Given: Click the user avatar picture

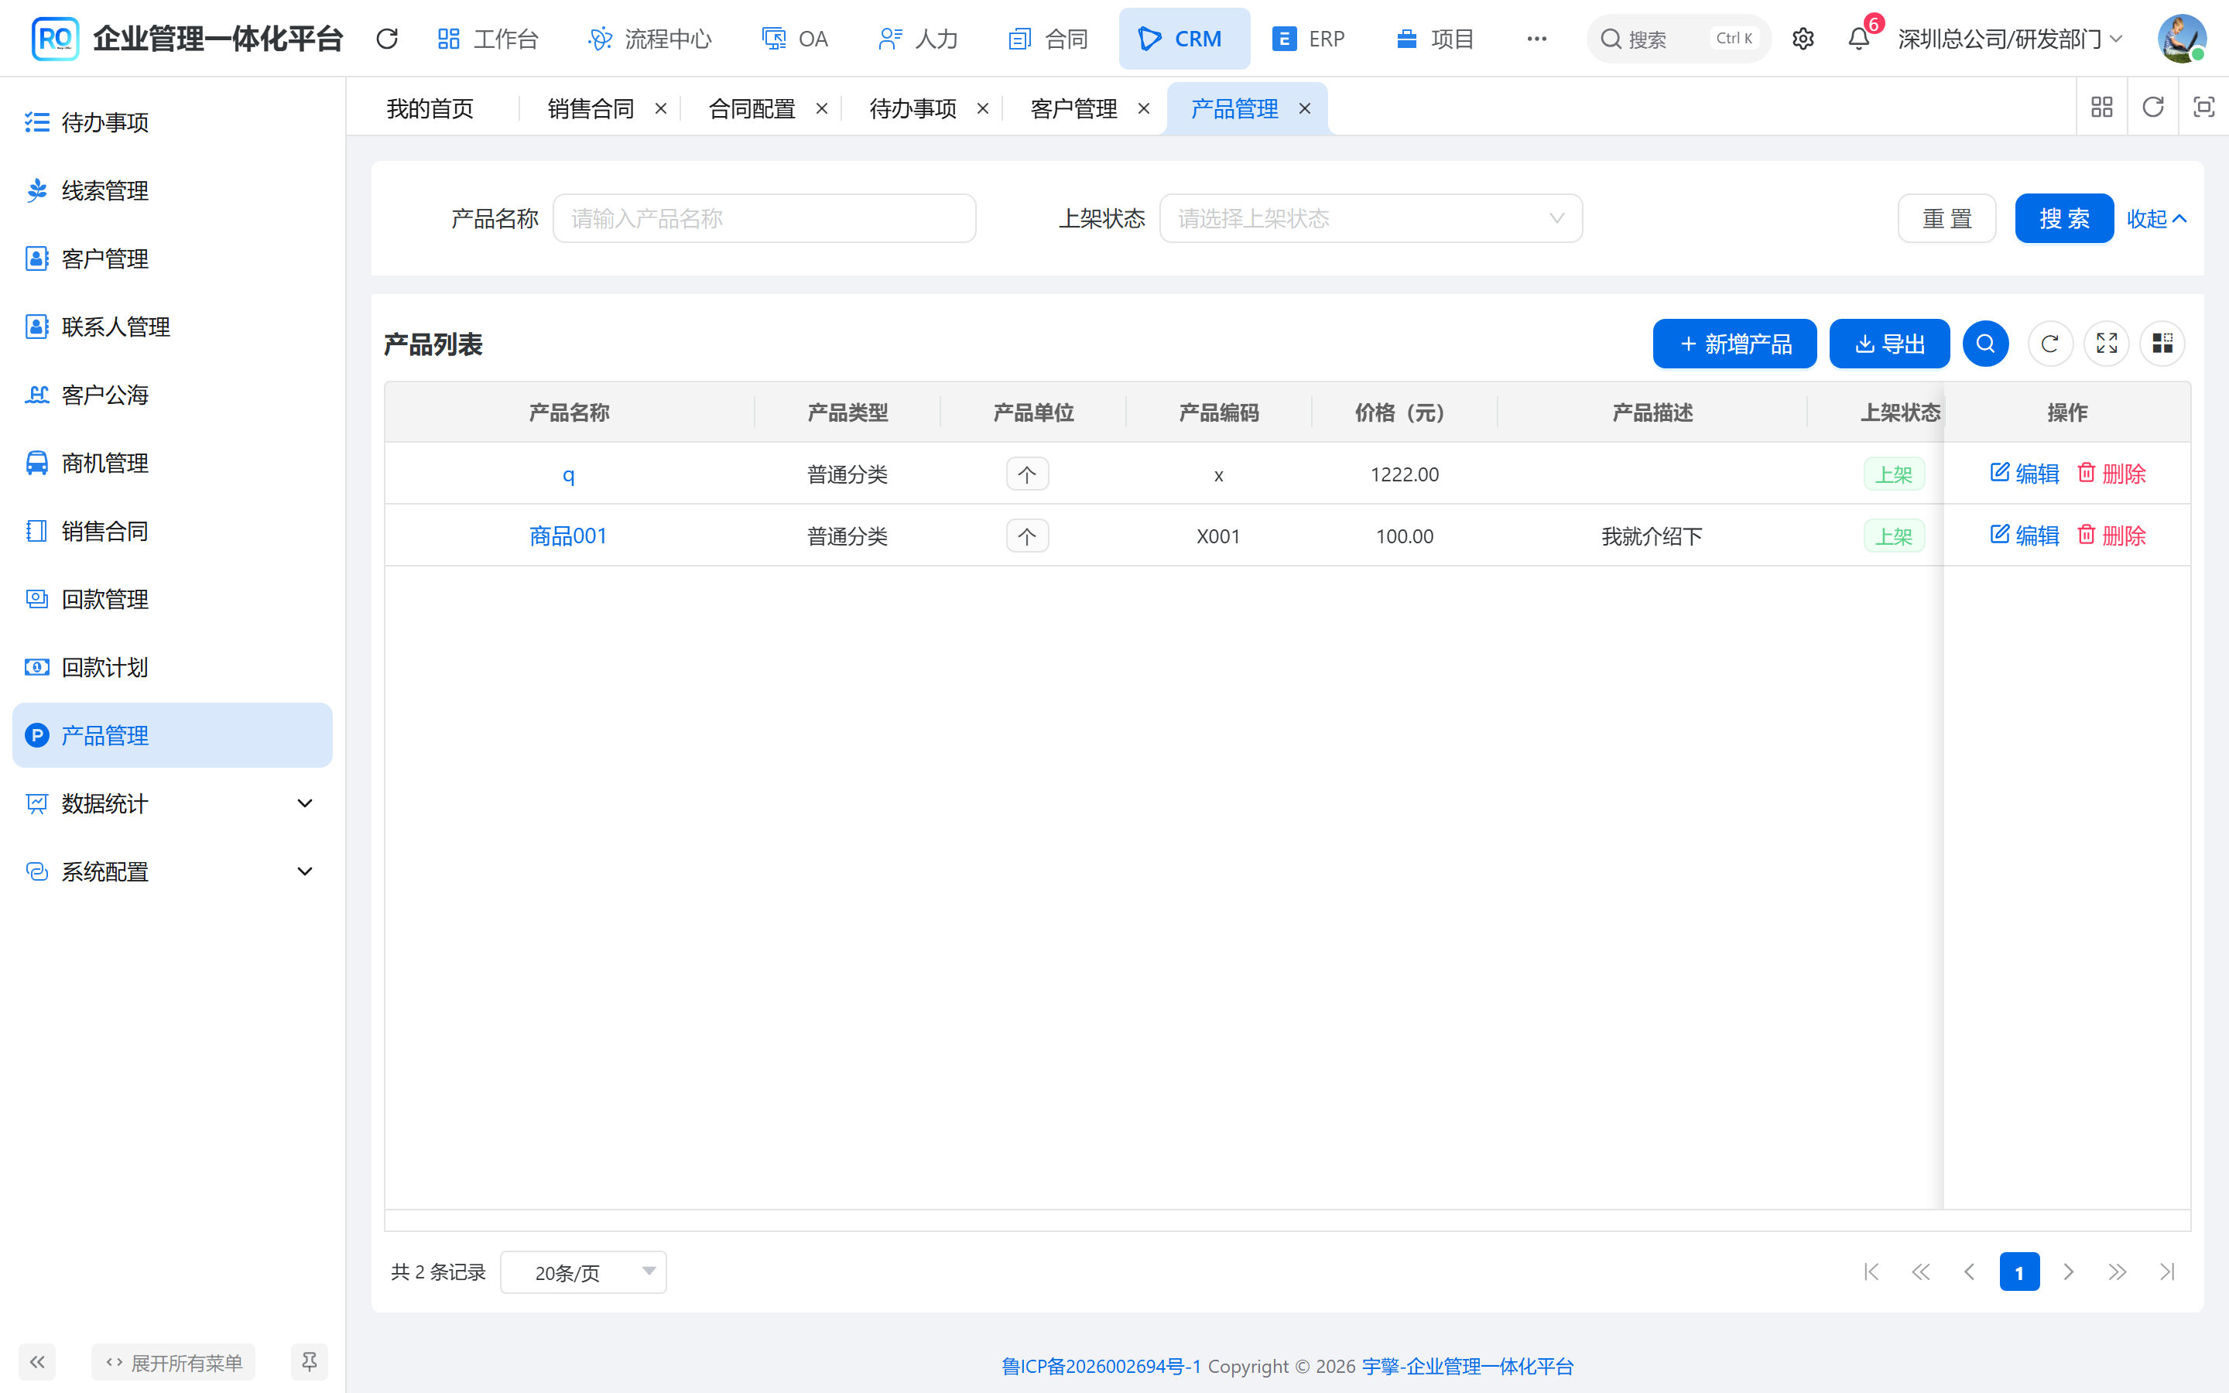Looking at the screenshot, I should coord(2181,39).
